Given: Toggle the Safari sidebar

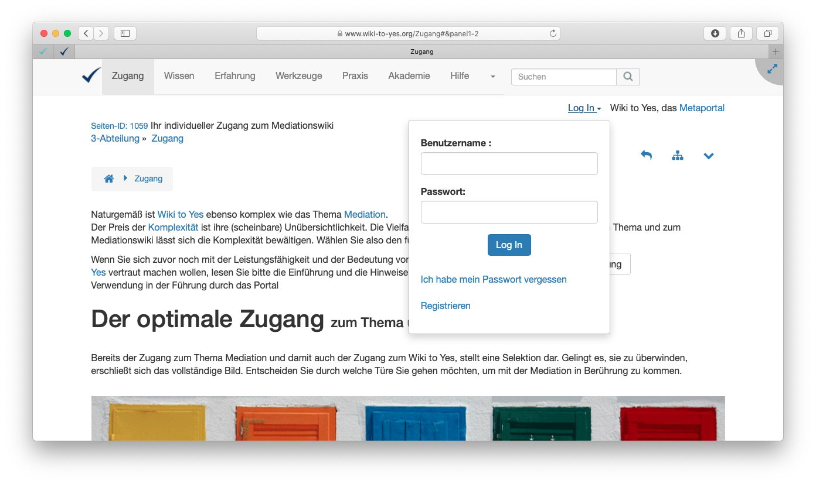Looking at the screenshot, I should point(125,33).
